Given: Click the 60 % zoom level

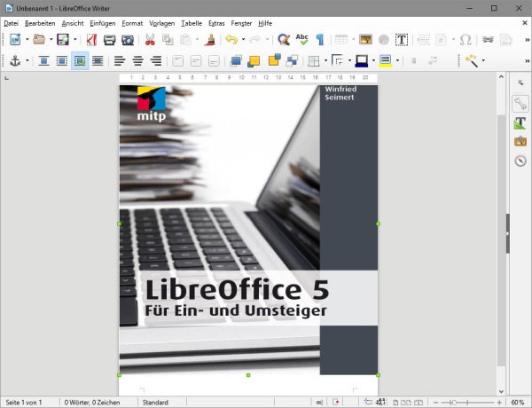Looking at the screenshot, I should click(518, 403).
